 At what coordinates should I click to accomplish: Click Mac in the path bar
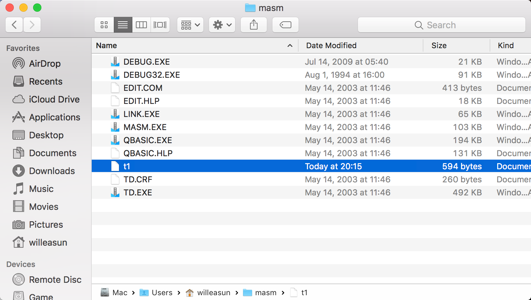pyautogui.click(x=114, y=292)
